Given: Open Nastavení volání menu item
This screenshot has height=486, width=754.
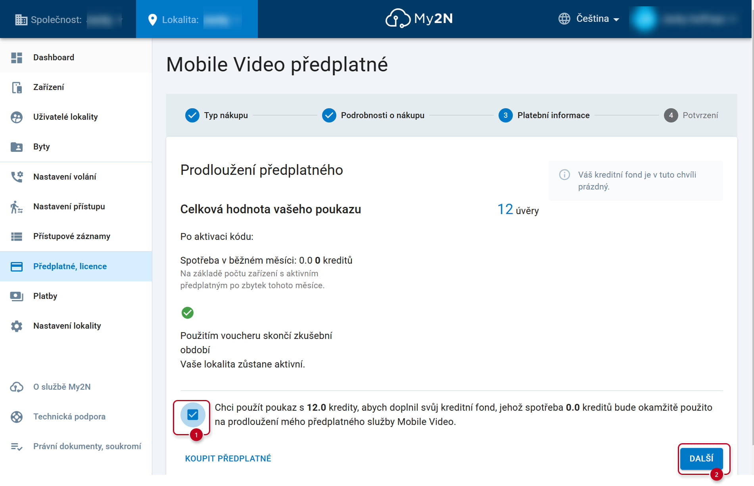Looking at the screenshot, I should tap(76, 177).
